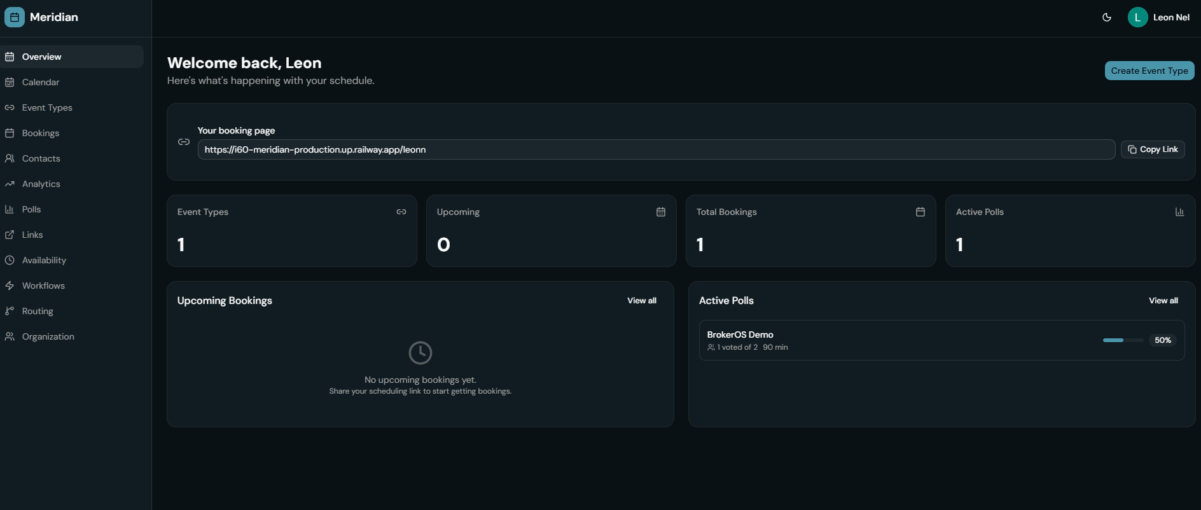
Task: Click the BrokerOS Demo poll progress bar
Action: (x=1123, y=340)
